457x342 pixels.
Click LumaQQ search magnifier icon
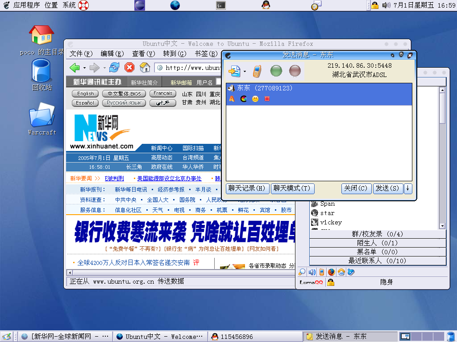[302, 272]
